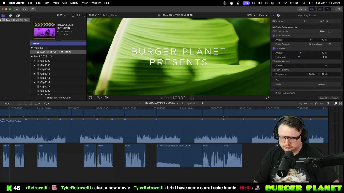Open the Clip menu
This screenshot has height=193, width=344.
tap(64, 3)
